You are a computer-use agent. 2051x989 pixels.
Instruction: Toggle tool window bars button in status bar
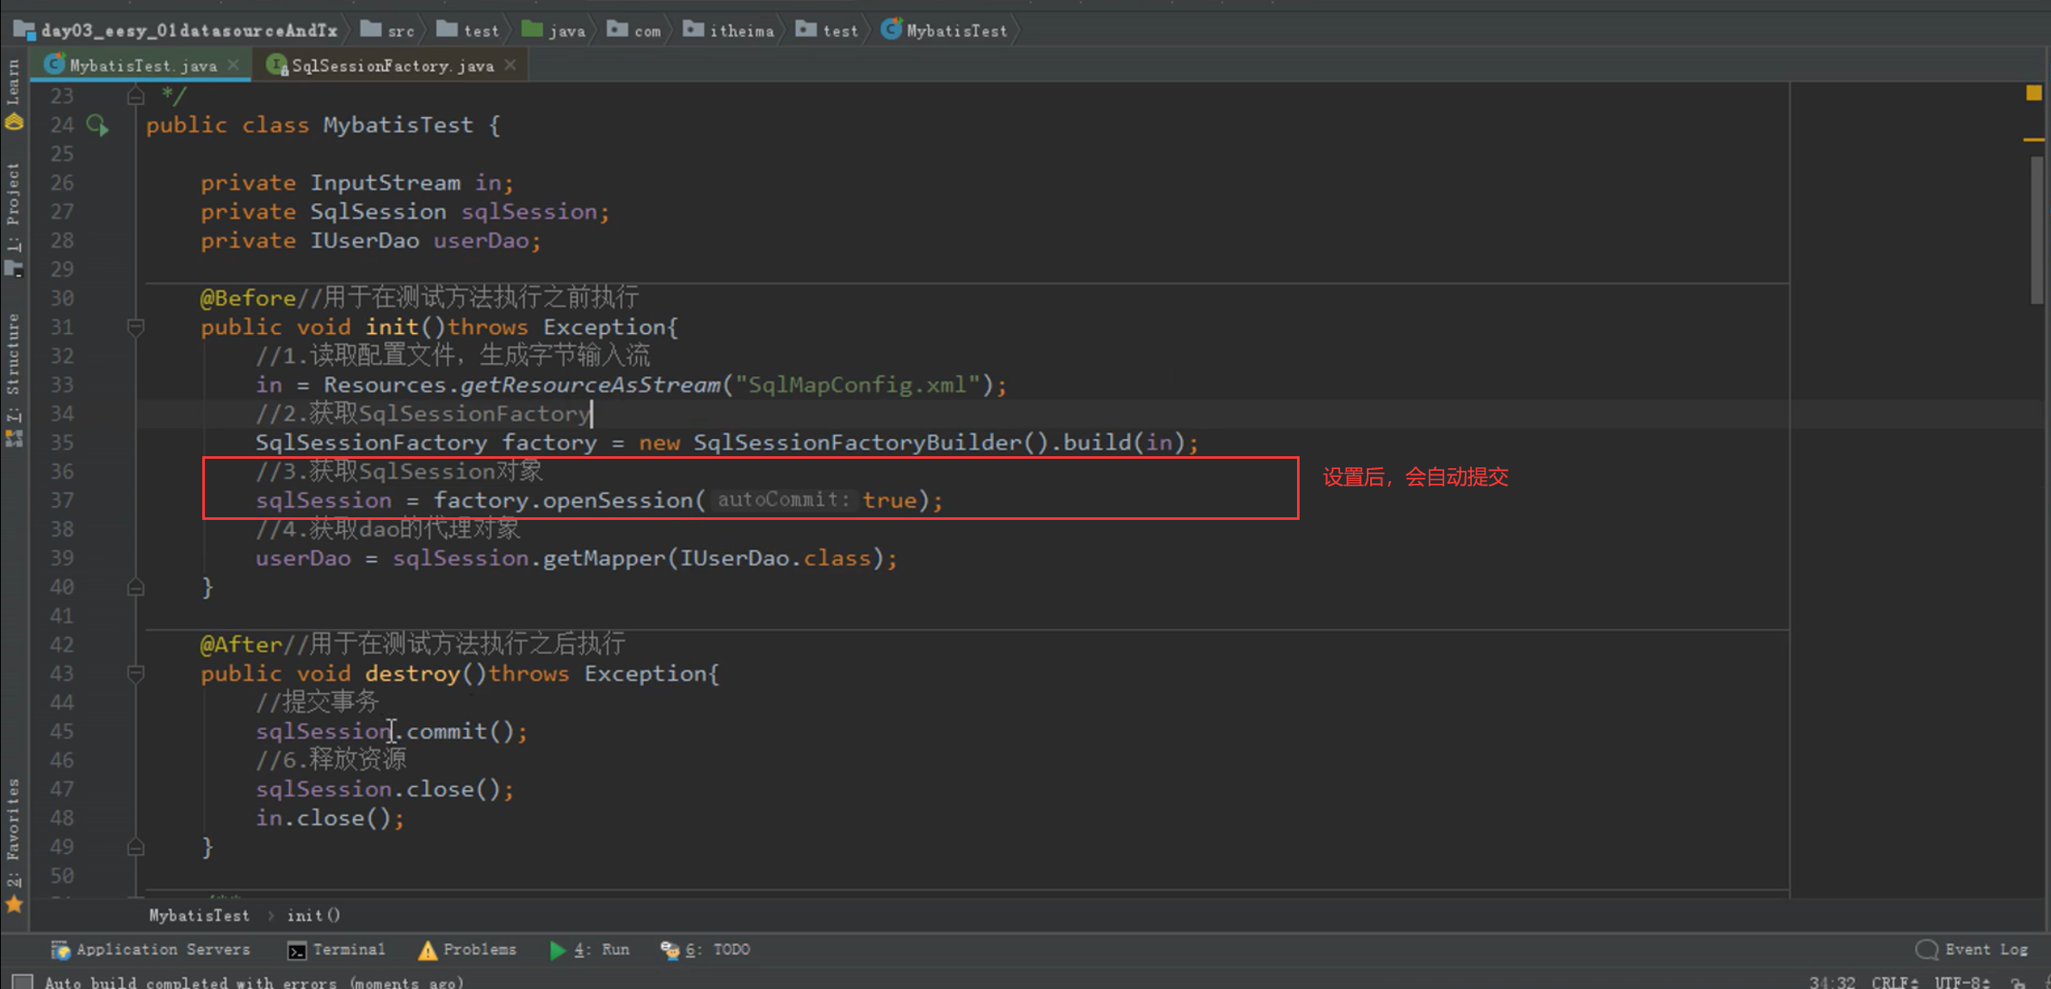(22, 981)
